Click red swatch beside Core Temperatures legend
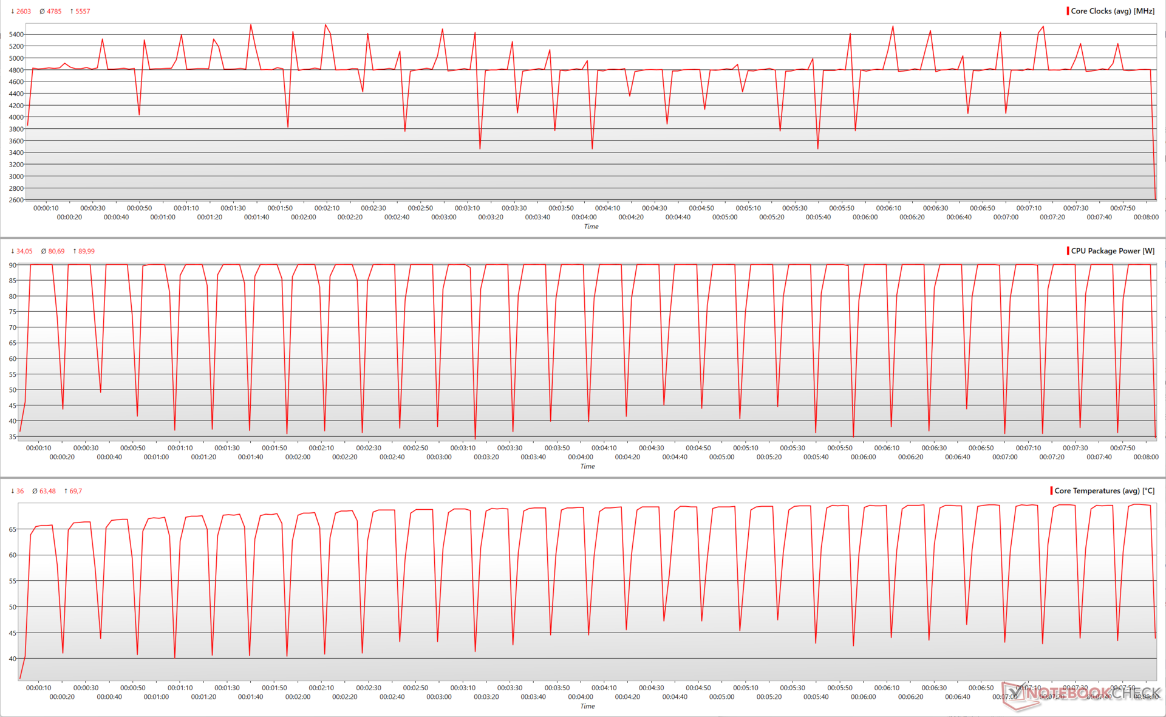Viewport: 1166px width, 717px height. point(1051,491)
